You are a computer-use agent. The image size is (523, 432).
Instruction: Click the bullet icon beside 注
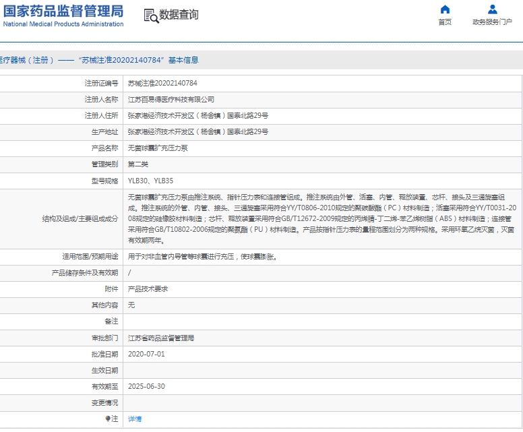(x=108, y=419)
